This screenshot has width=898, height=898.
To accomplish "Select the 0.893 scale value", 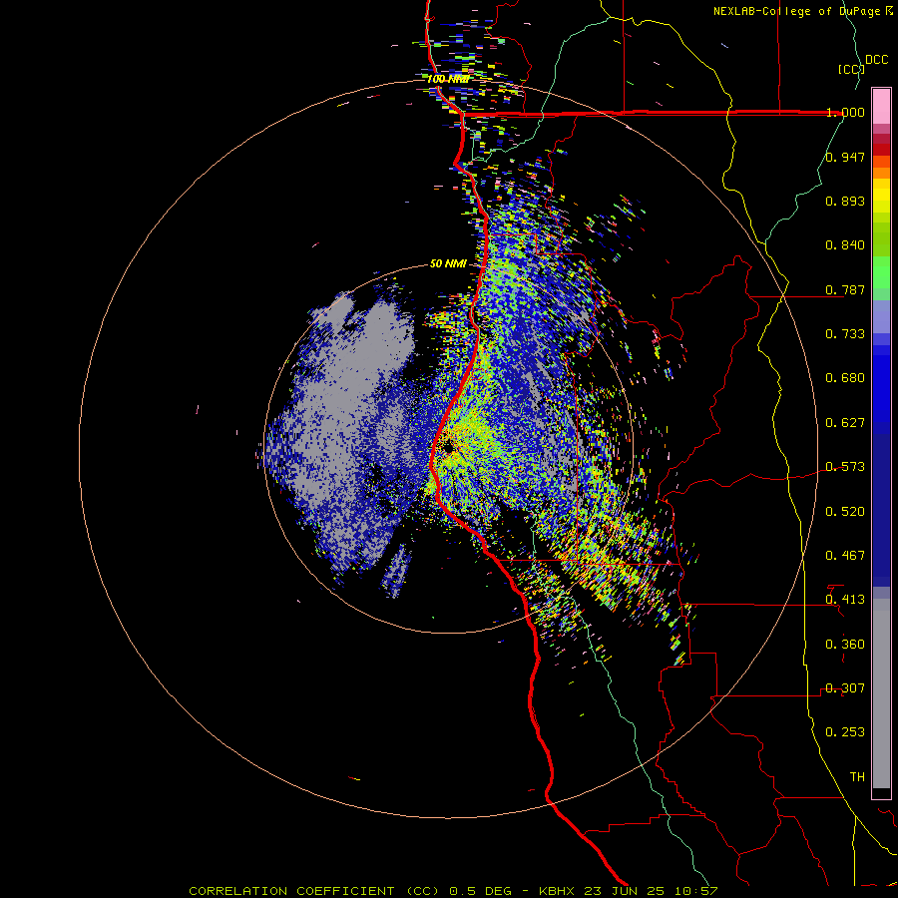I will click(845, 201).
